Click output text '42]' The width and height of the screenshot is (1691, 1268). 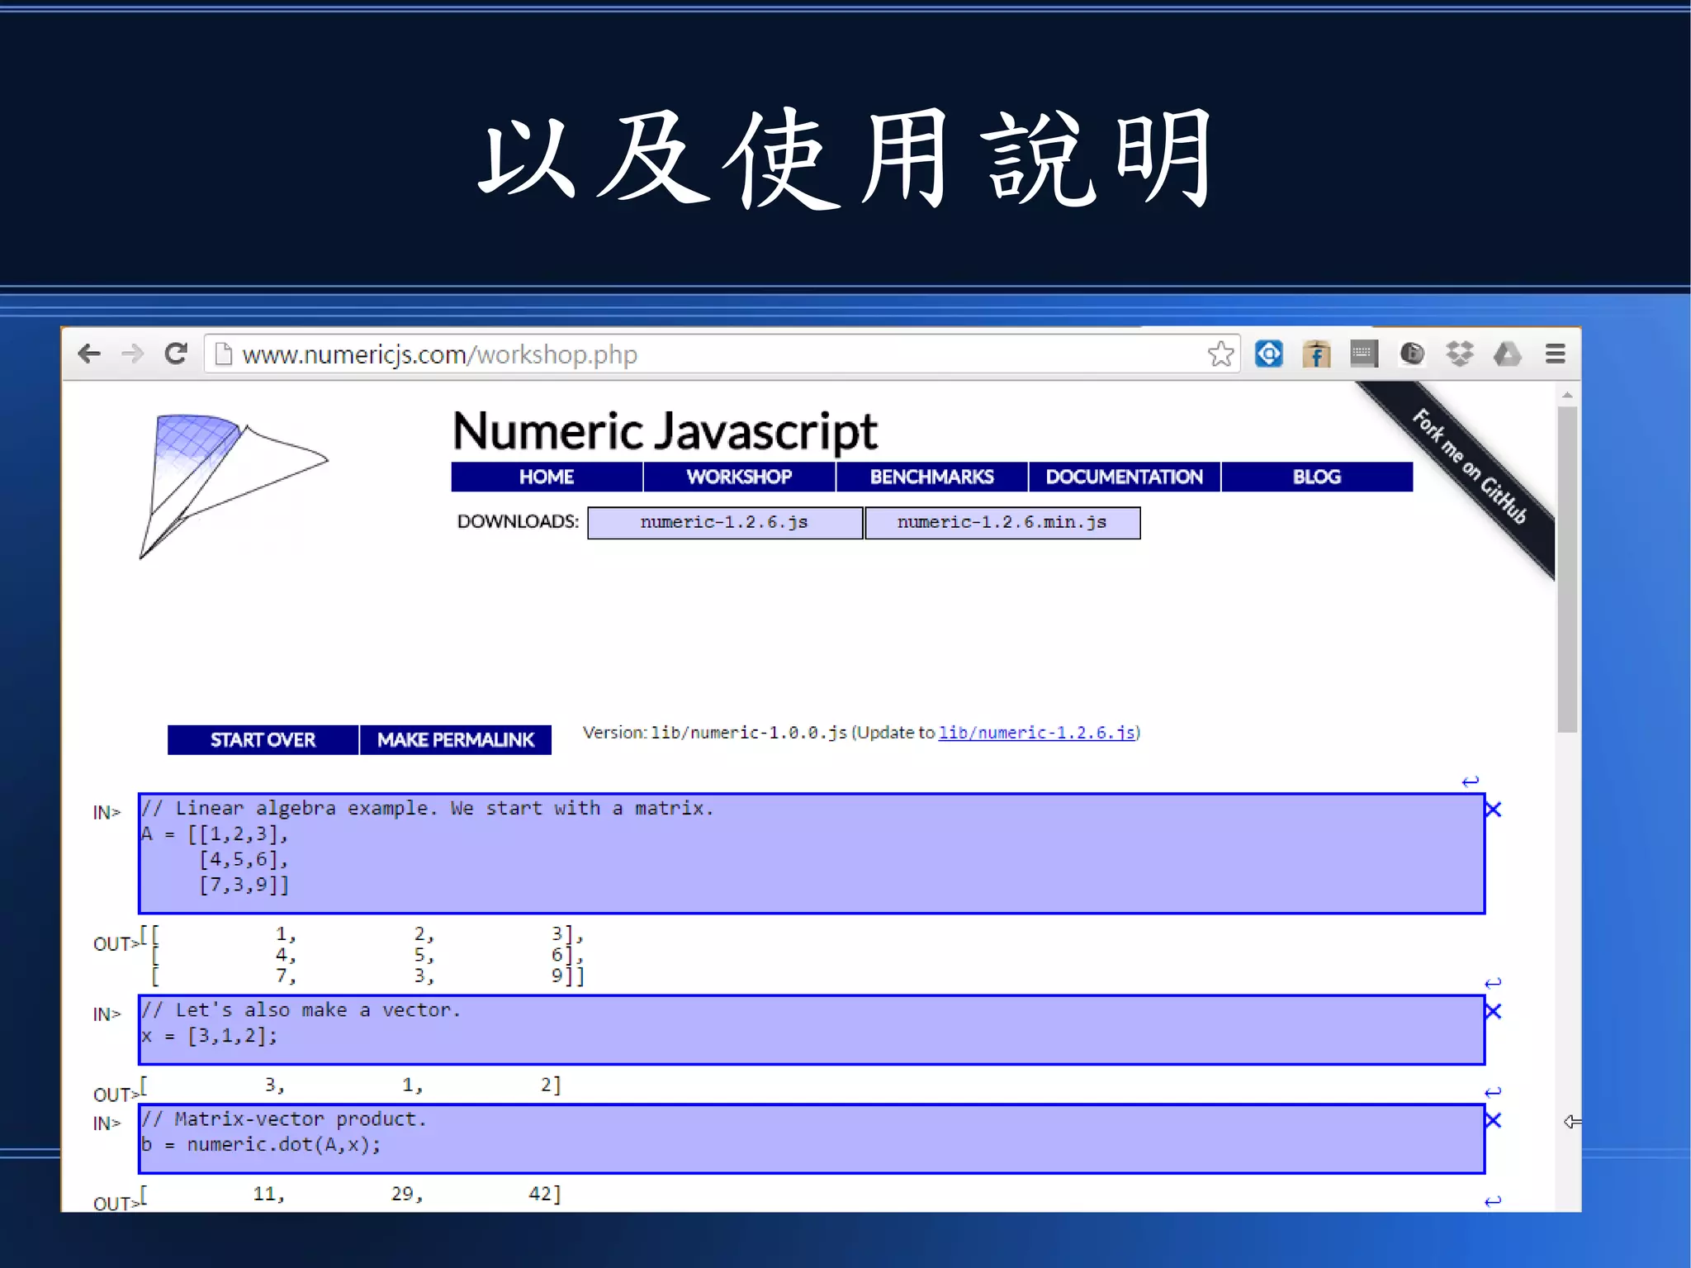545,1194
